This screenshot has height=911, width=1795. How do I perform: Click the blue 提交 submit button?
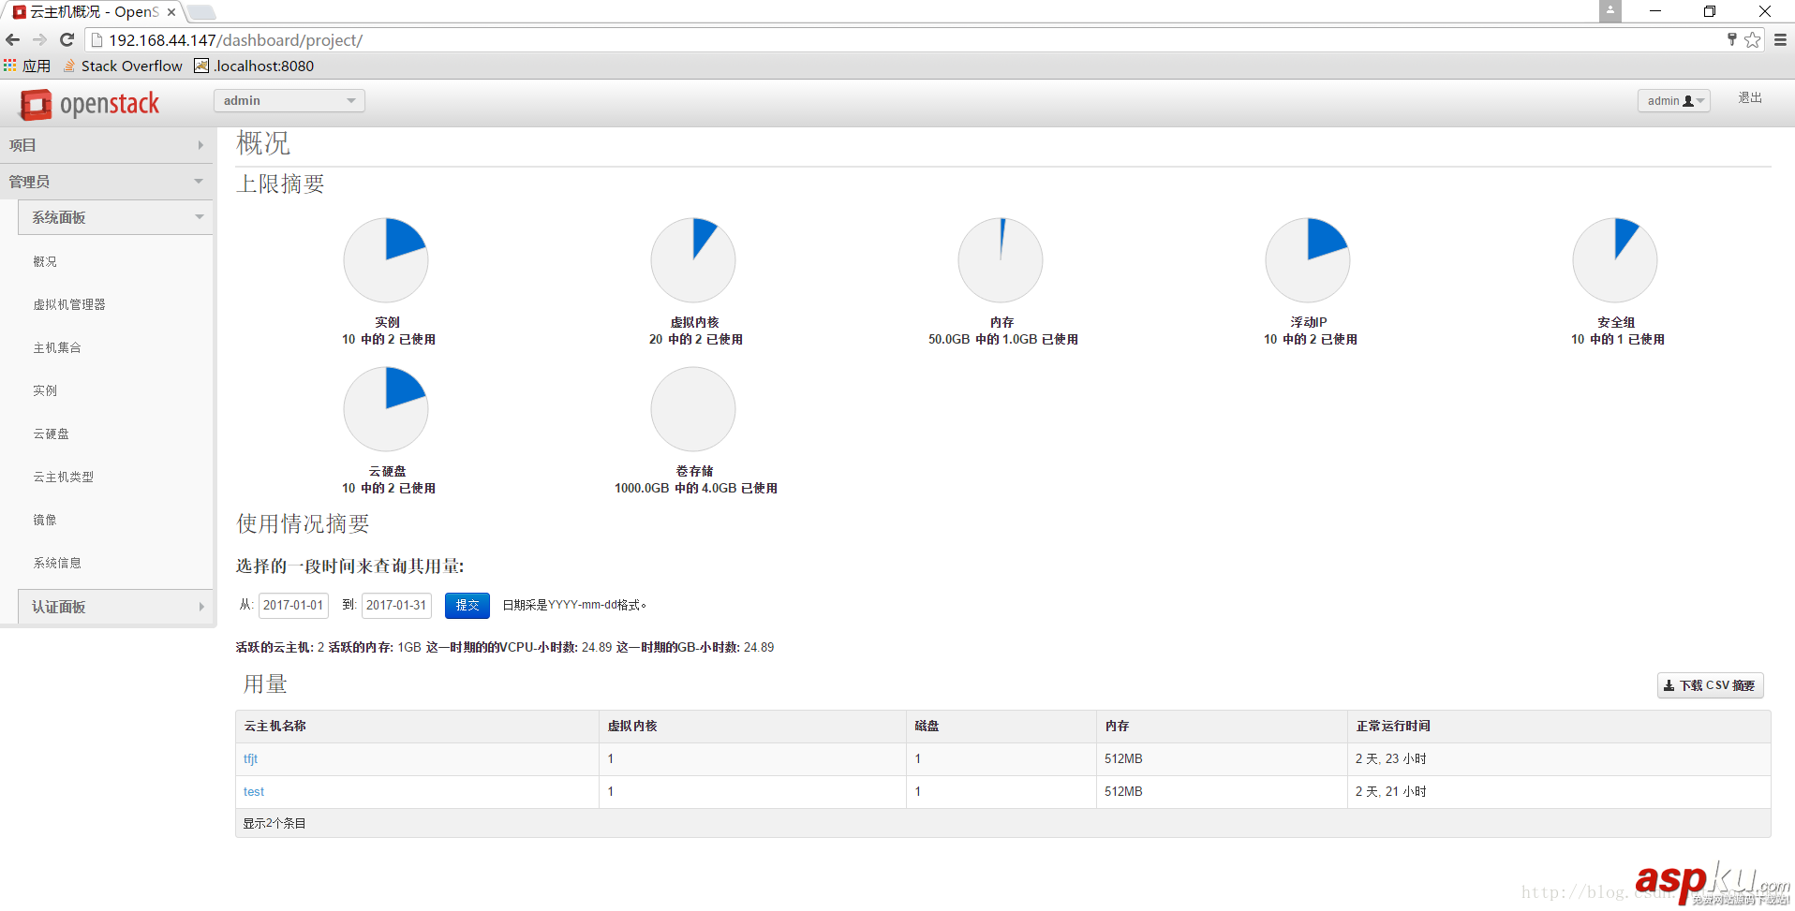[x=467, y=605]
